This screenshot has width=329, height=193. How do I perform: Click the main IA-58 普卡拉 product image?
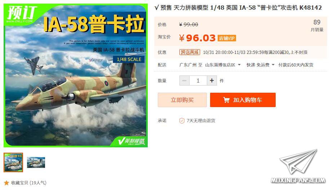pos(76,75)
